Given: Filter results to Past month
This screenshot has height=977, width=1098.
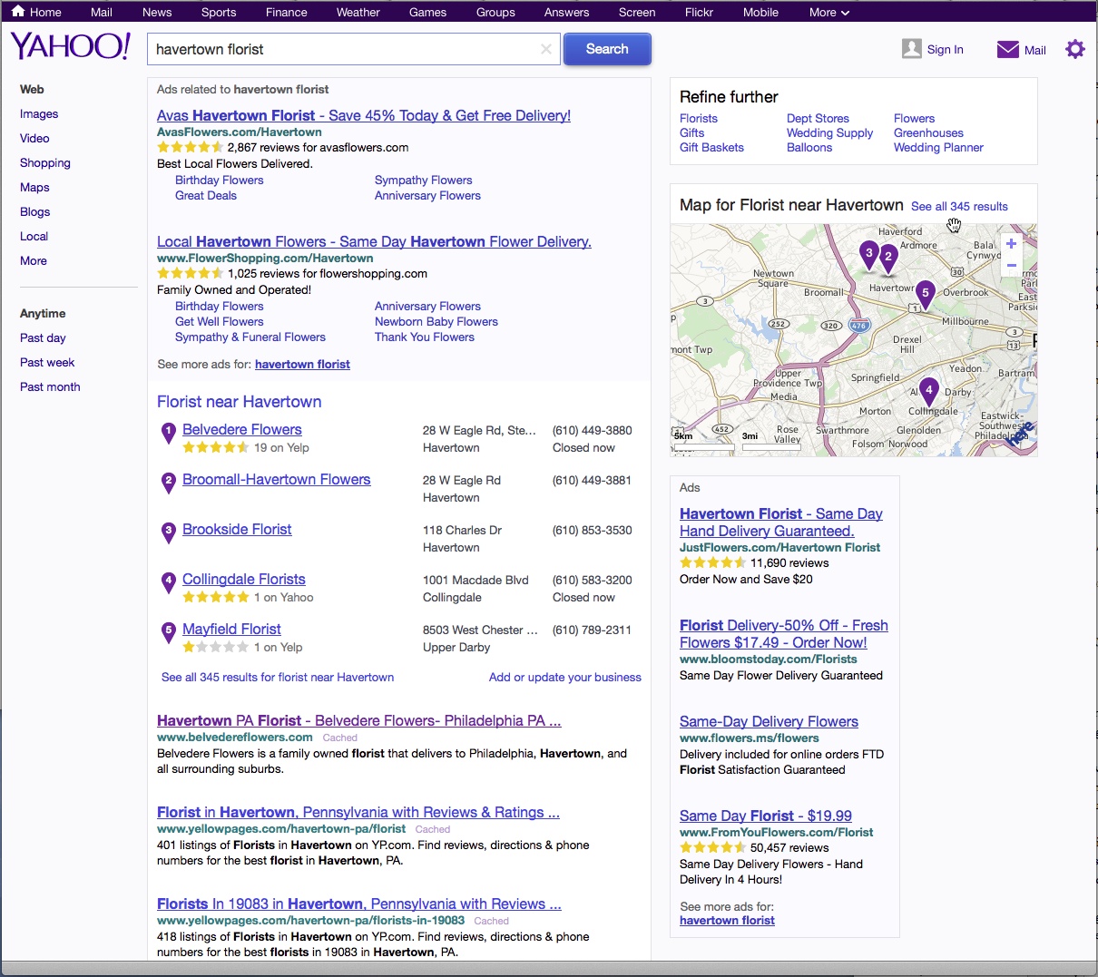Looking at the screenshot, I should point(50,386).
